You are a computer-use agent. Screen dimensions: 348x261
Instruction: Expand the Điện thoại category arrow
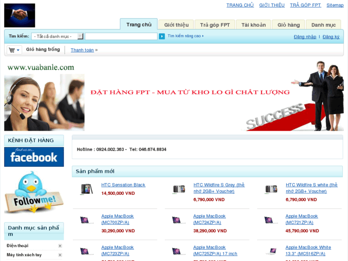(60, 246)
